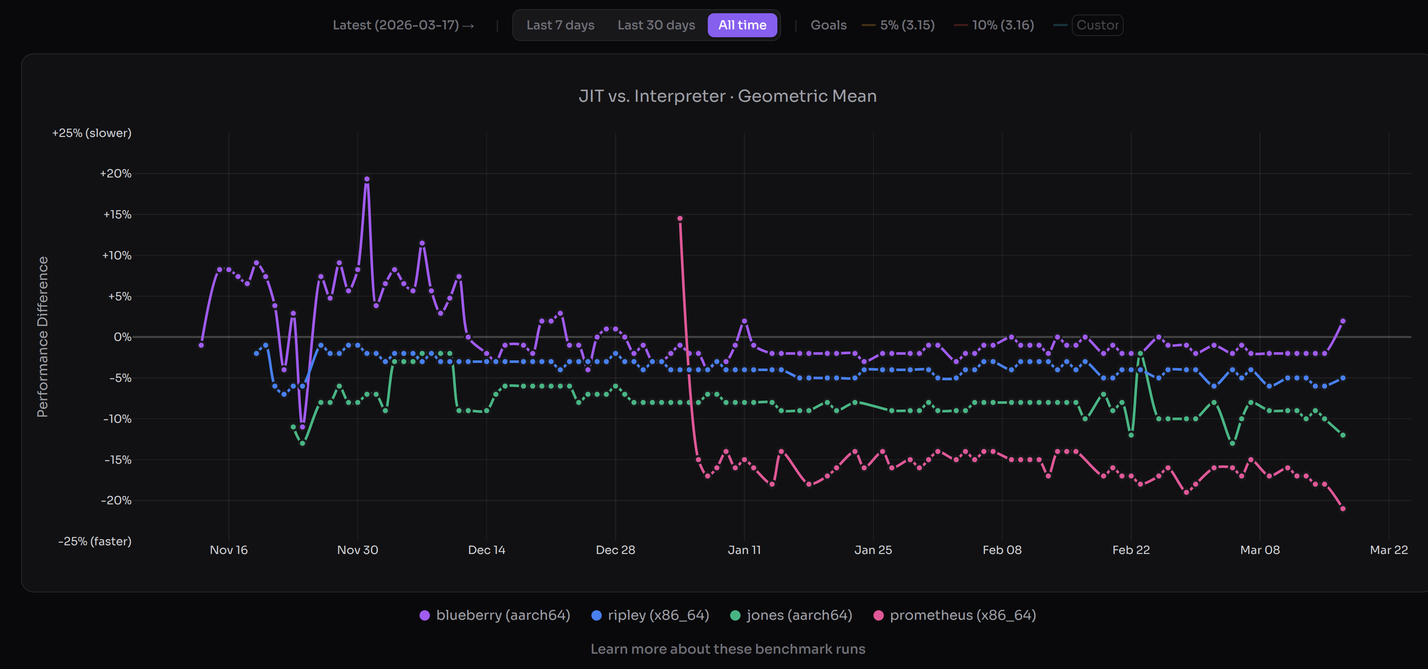The width and height of the screenshot is (1428, 669).
Task: Switch to the Last 30 days view
Action: click(656, 25)
